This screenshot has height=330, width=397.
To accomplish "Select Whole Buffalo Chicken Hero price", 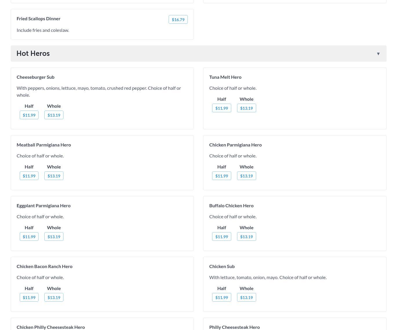I will click(x=246, y=237).
